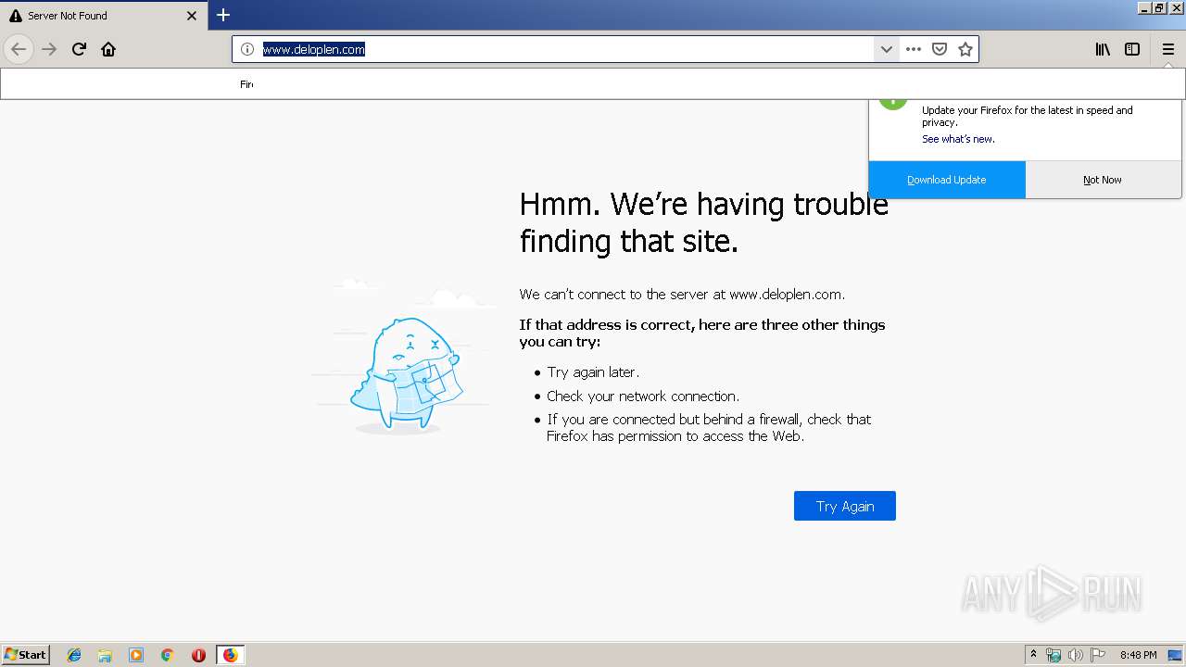Dismiss the update prompt with Not Now

point(1103,180)
